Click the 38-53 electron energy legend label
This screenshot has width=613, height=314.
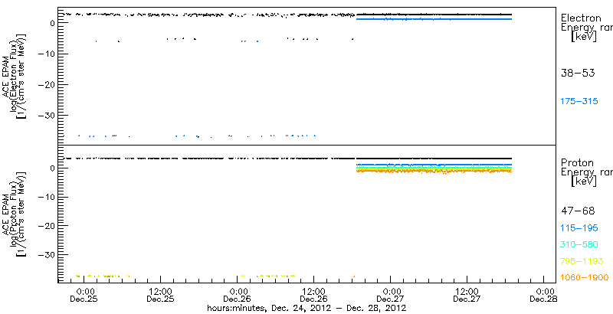click(578, 73)
